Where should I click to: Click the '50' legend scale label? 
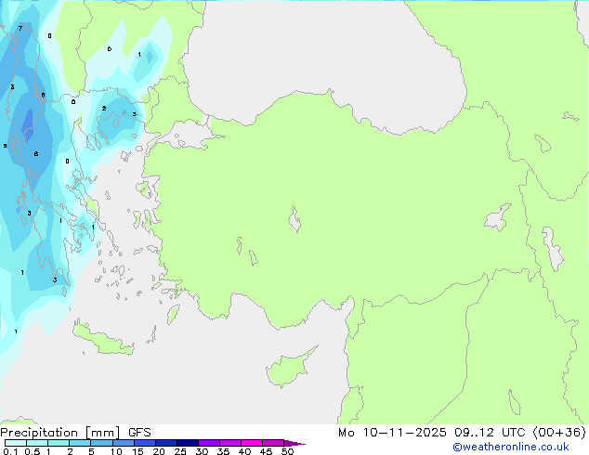[287, 451]
